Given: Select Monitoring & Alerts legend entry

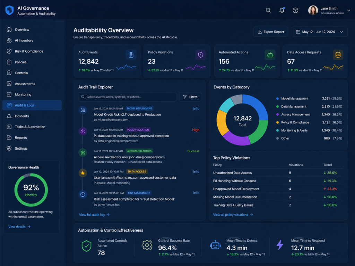Looking at the screenshot, I should pyautogui.click(x=309, y=131).
